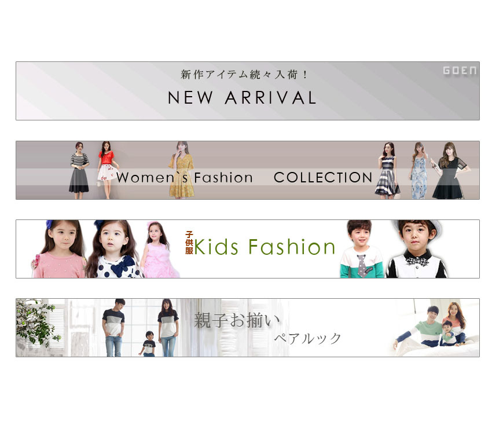
Task: Click the girl in the pink sweater
Action: (x=60, y=249)
